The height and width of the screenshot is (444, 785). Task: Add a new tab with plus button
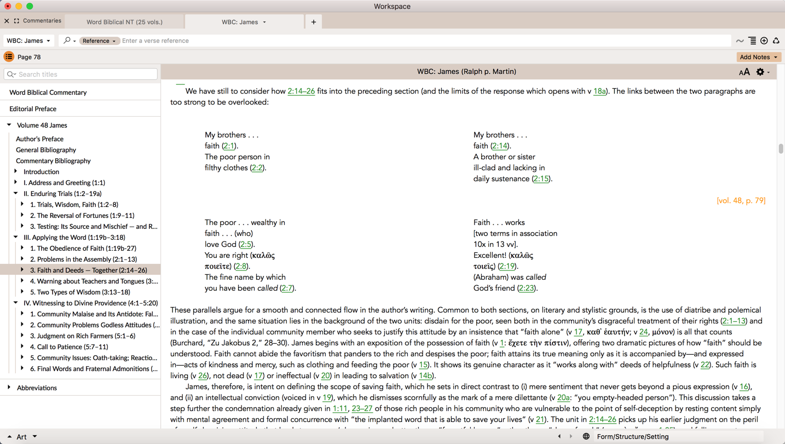point(314,22)
